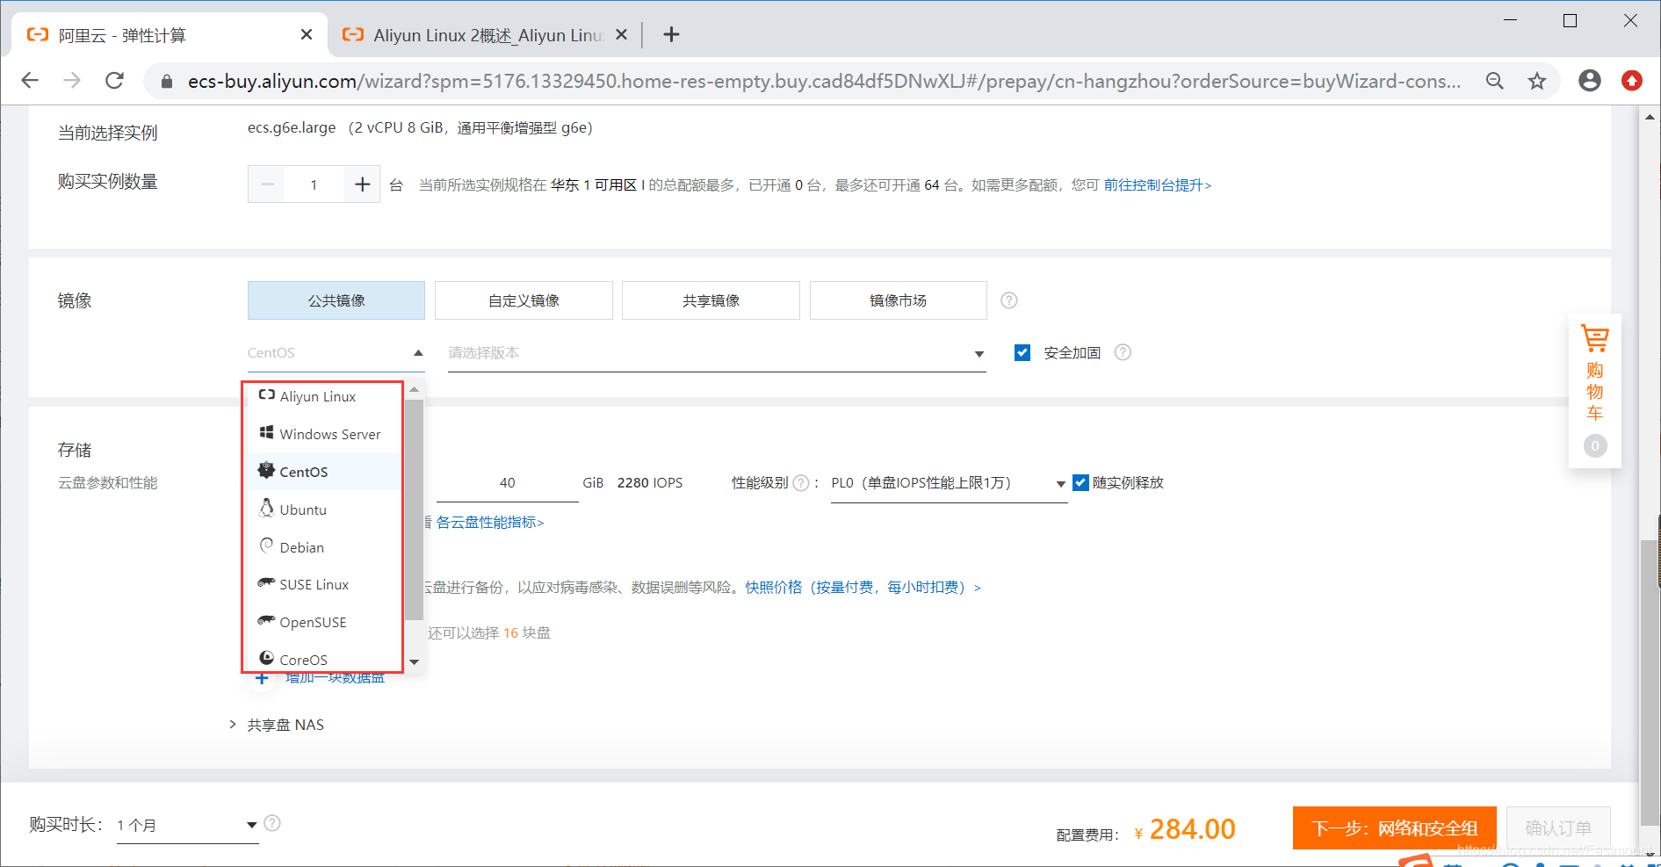This screenshot has height=867, width=1661.
Task: Click the help icon next to 镜像市场
Action: [x=1008, y=300]
